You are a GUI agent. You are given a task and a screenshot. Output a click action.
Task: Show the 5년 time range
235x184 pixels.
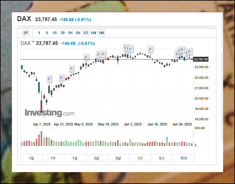point(162,158)
